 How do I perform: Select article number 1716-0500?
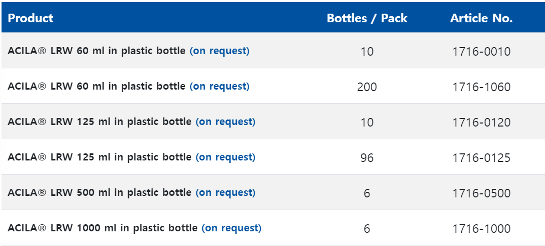pyautogui.click(x=482, y=193)
